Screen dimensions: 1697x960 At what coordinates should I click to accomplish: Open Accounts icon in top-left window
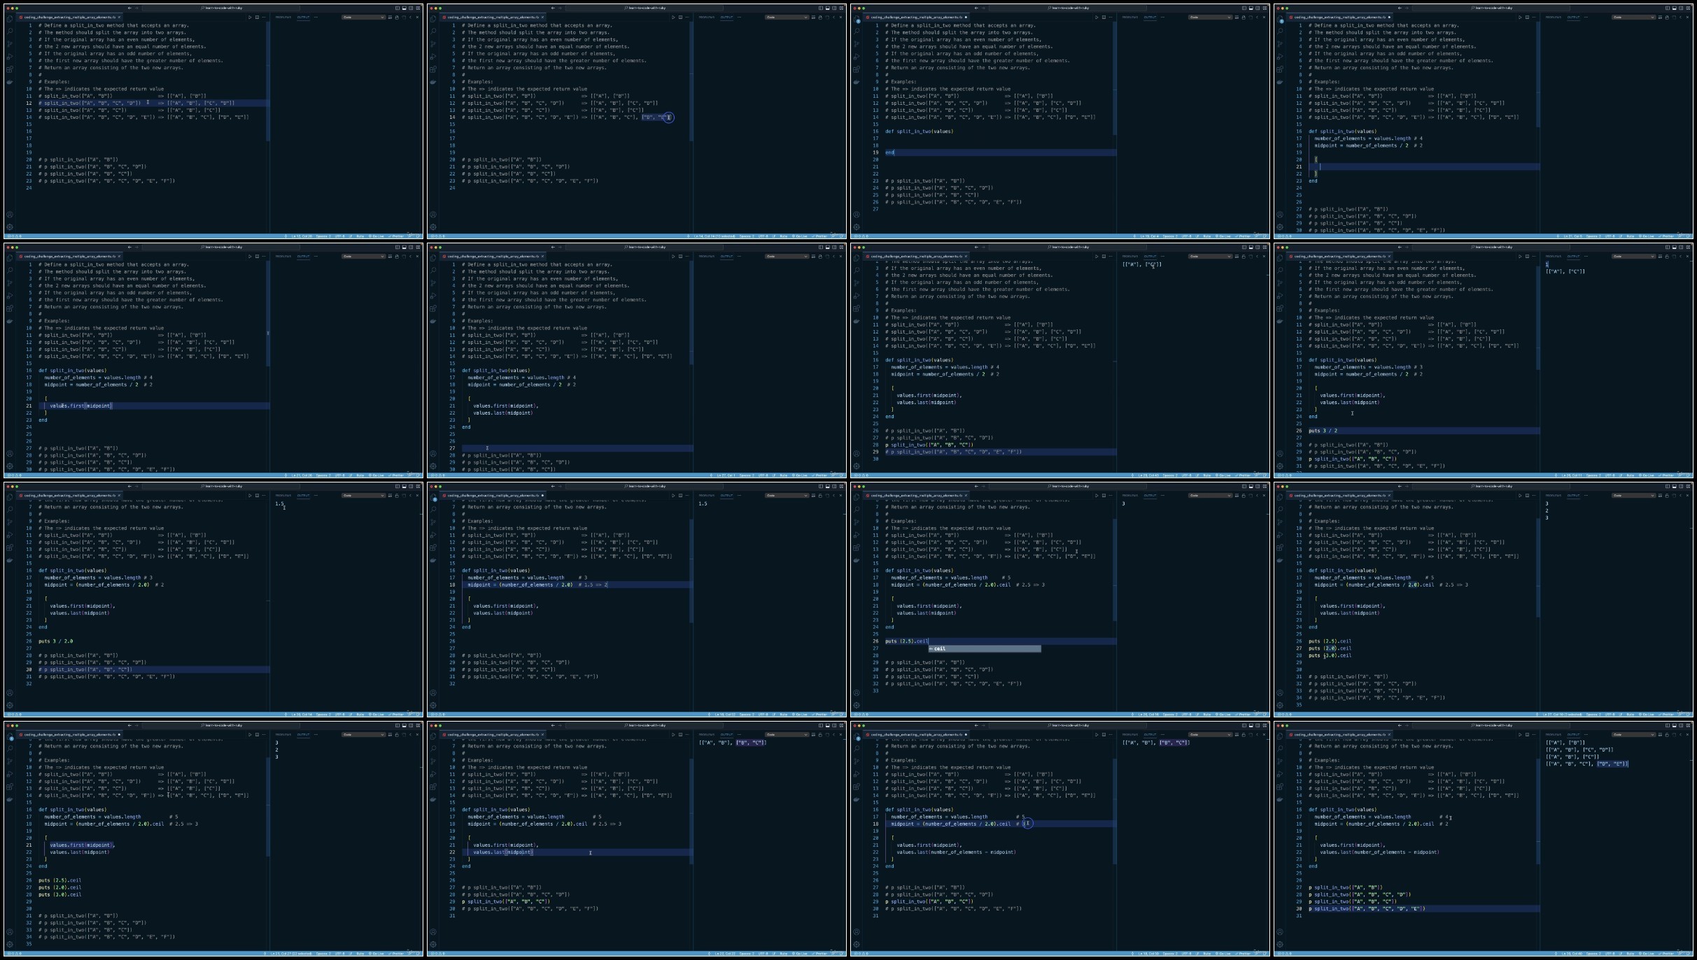(10, 215)
